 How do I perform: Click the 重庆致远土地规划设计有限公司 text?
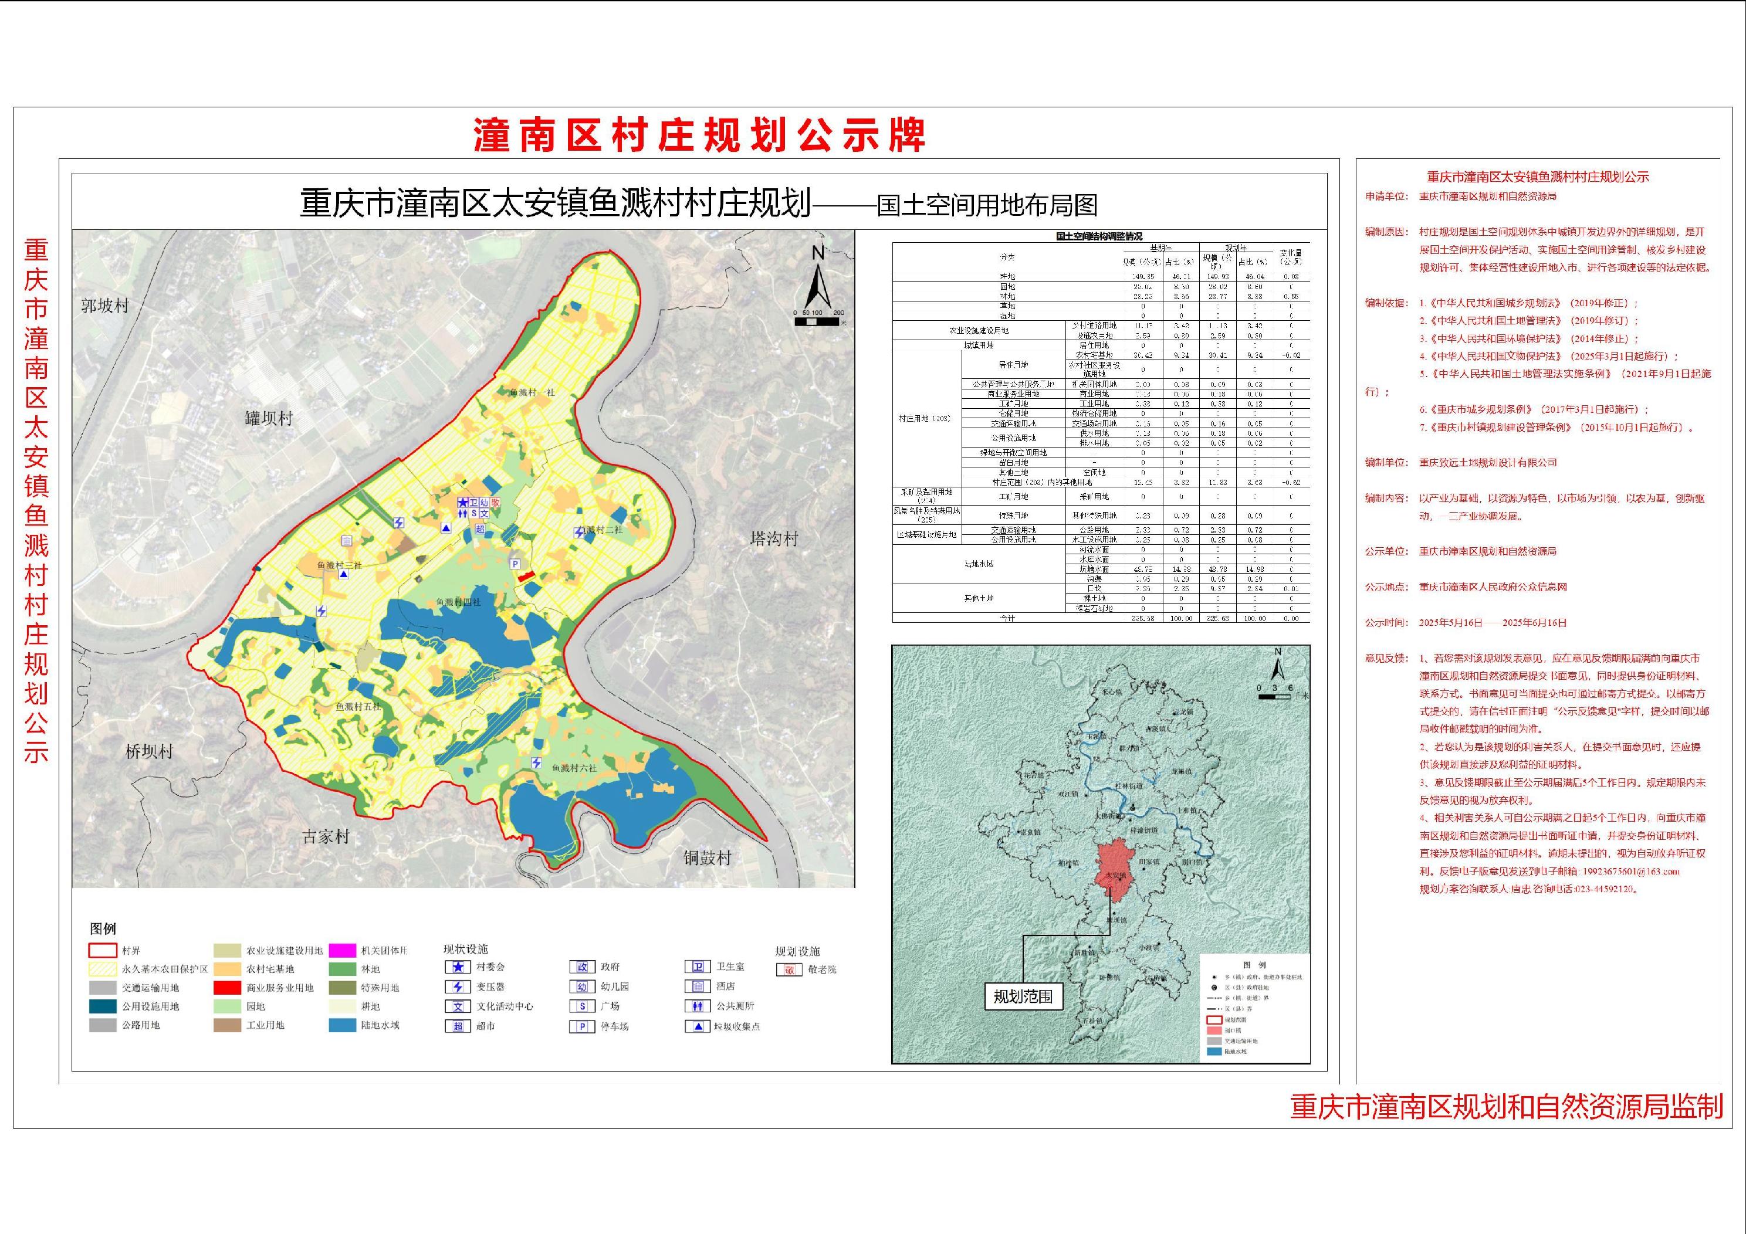[x=1487, y=462]
